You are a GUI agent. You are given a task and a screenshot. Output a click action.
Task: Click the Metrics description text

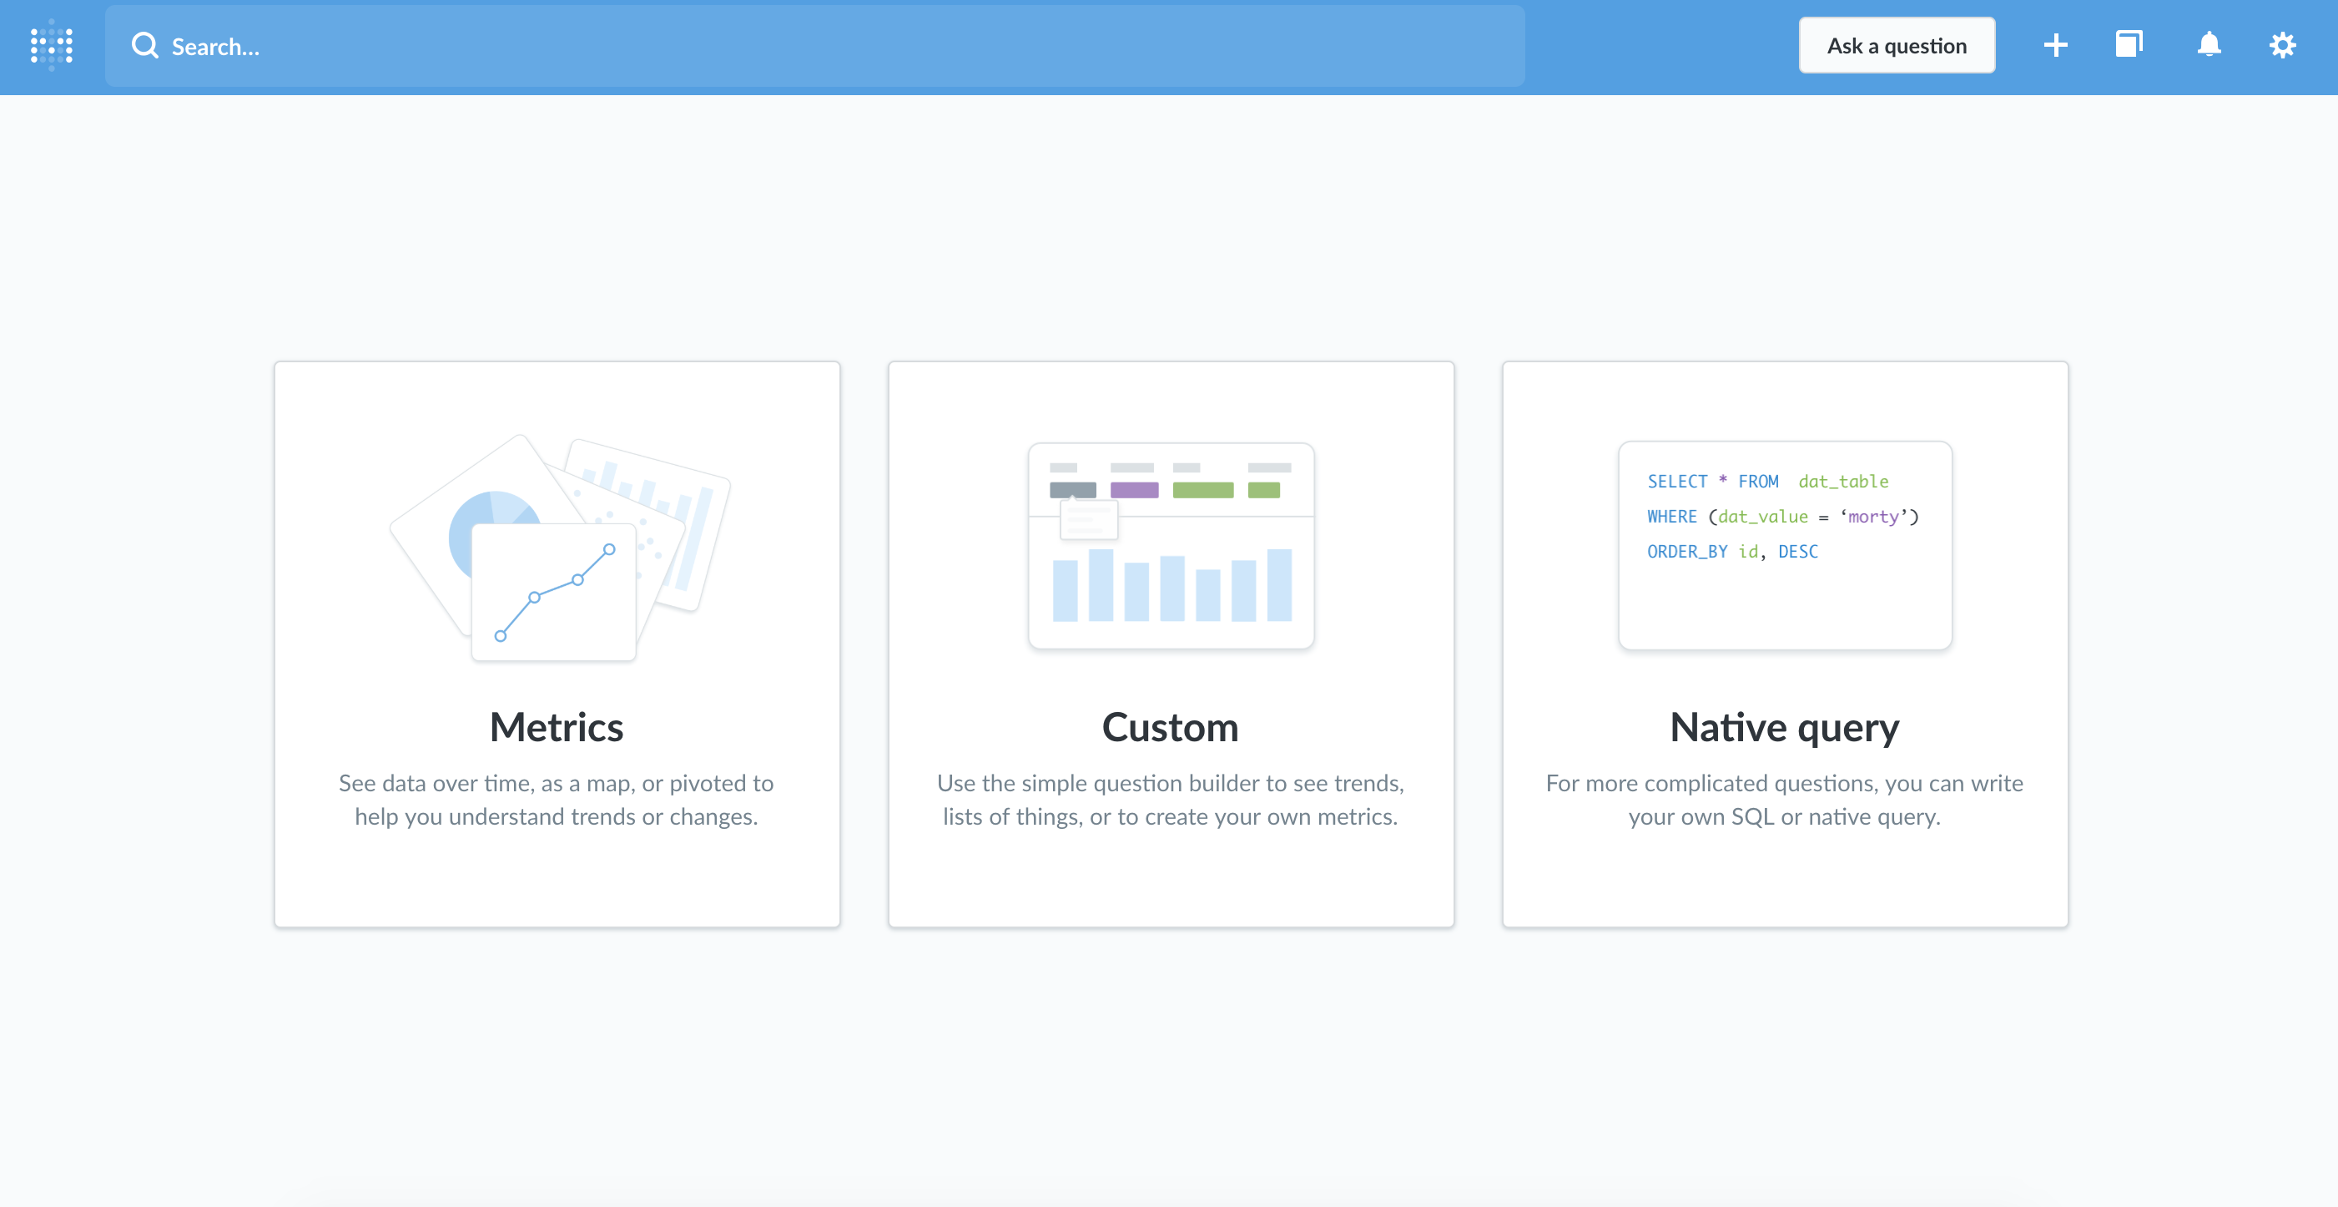tap(557, 800)
